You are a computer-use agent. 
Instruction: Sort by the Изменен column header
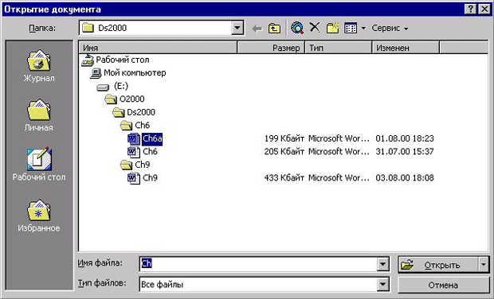point(406,48)
